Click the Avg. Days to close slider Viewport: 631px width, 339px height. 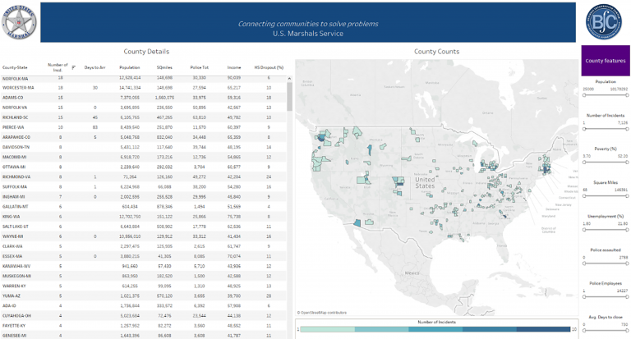pos(606,331)
